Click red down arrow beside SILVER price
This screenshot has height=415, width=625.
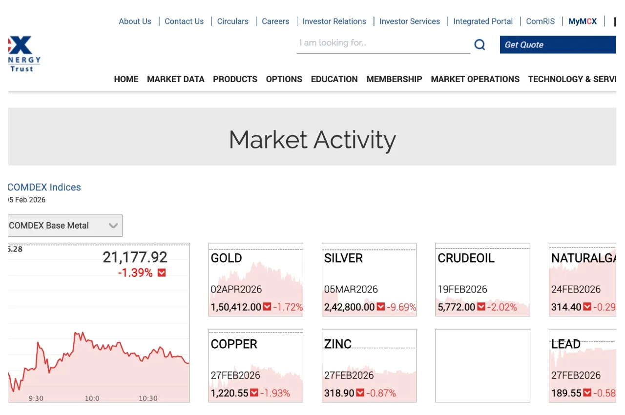point(380,307)
